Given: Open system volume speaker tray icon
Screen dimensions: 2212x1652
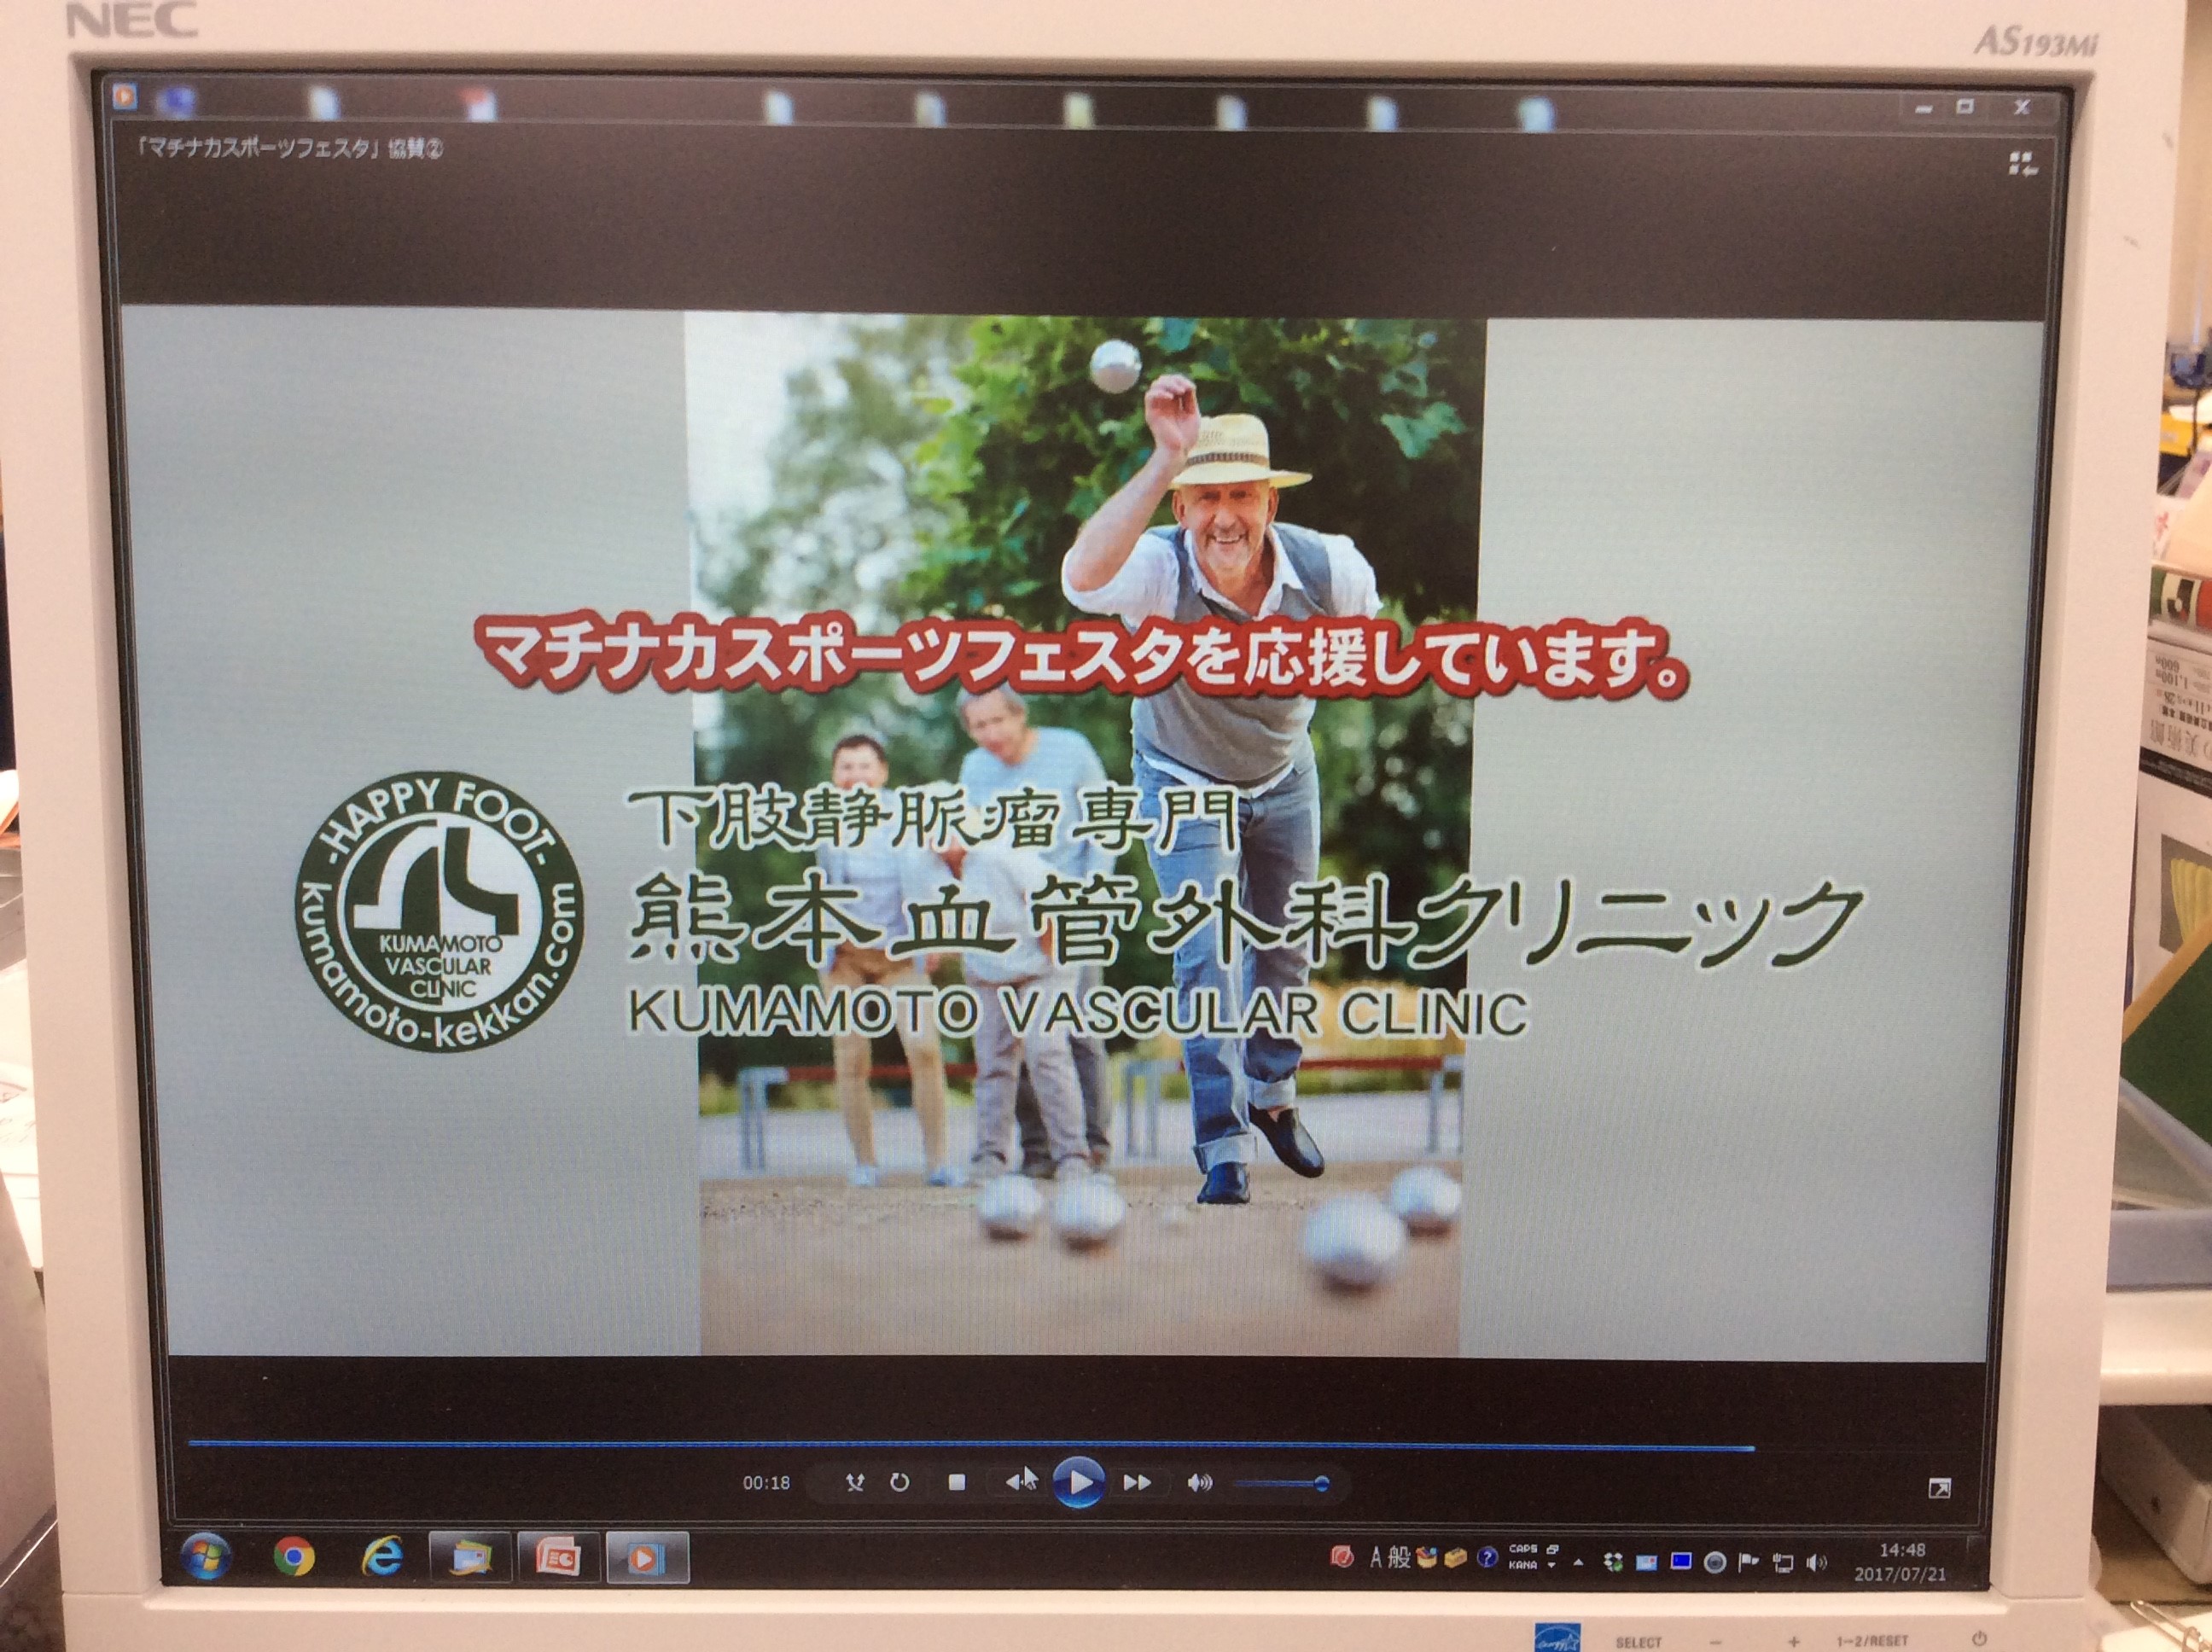Looking at the screenshot, I should [1816, 1563].
